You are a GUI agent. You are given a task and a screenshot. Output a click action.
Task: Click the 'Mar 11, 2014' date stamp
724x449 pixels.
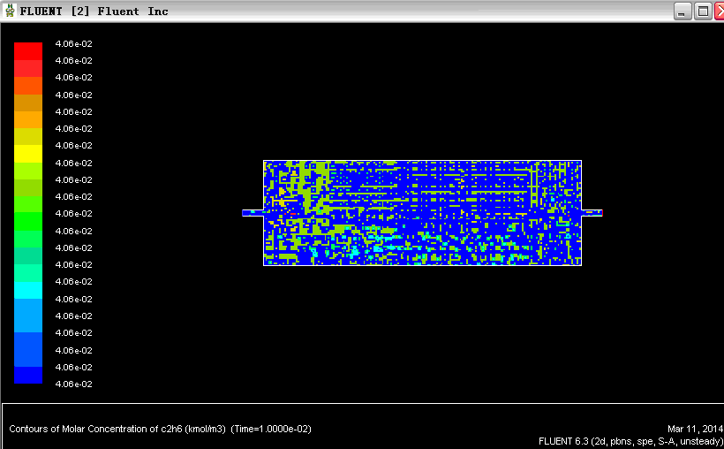pos(693,429)
